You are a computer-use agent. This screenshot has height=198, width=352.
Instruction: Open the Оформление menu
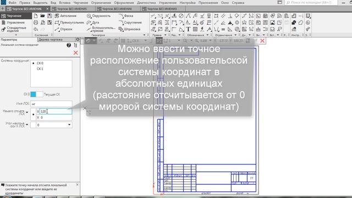124,3
